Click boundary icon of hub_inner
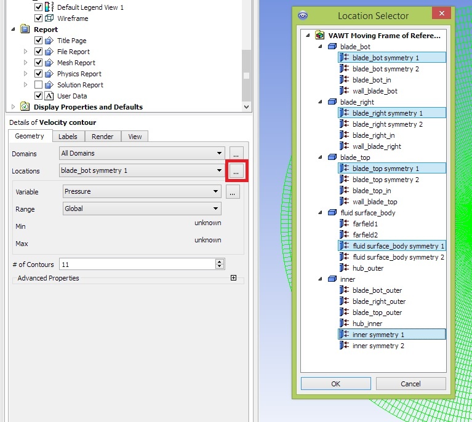 pyautogui.click(x=344, y=324)
